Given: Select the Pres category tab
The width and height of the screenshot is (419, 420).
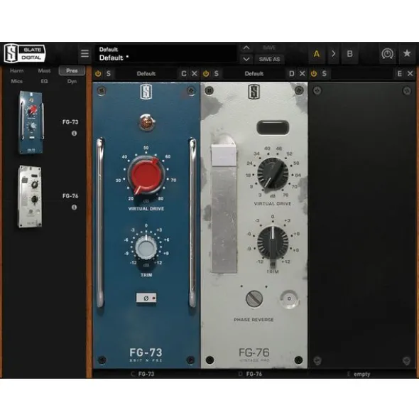Looking at the screenshot, I should pyautogui.click(x=72, y=71).
